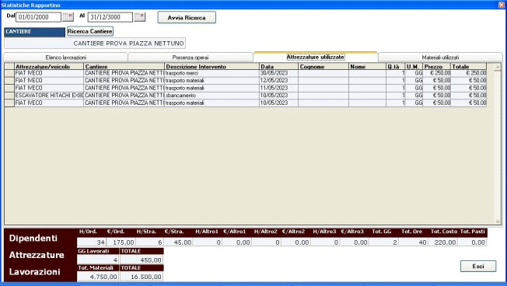Select the first FIAT IVECO row header
The height and width of the screenshot is (286, 507).
click(x=9, y=73)
